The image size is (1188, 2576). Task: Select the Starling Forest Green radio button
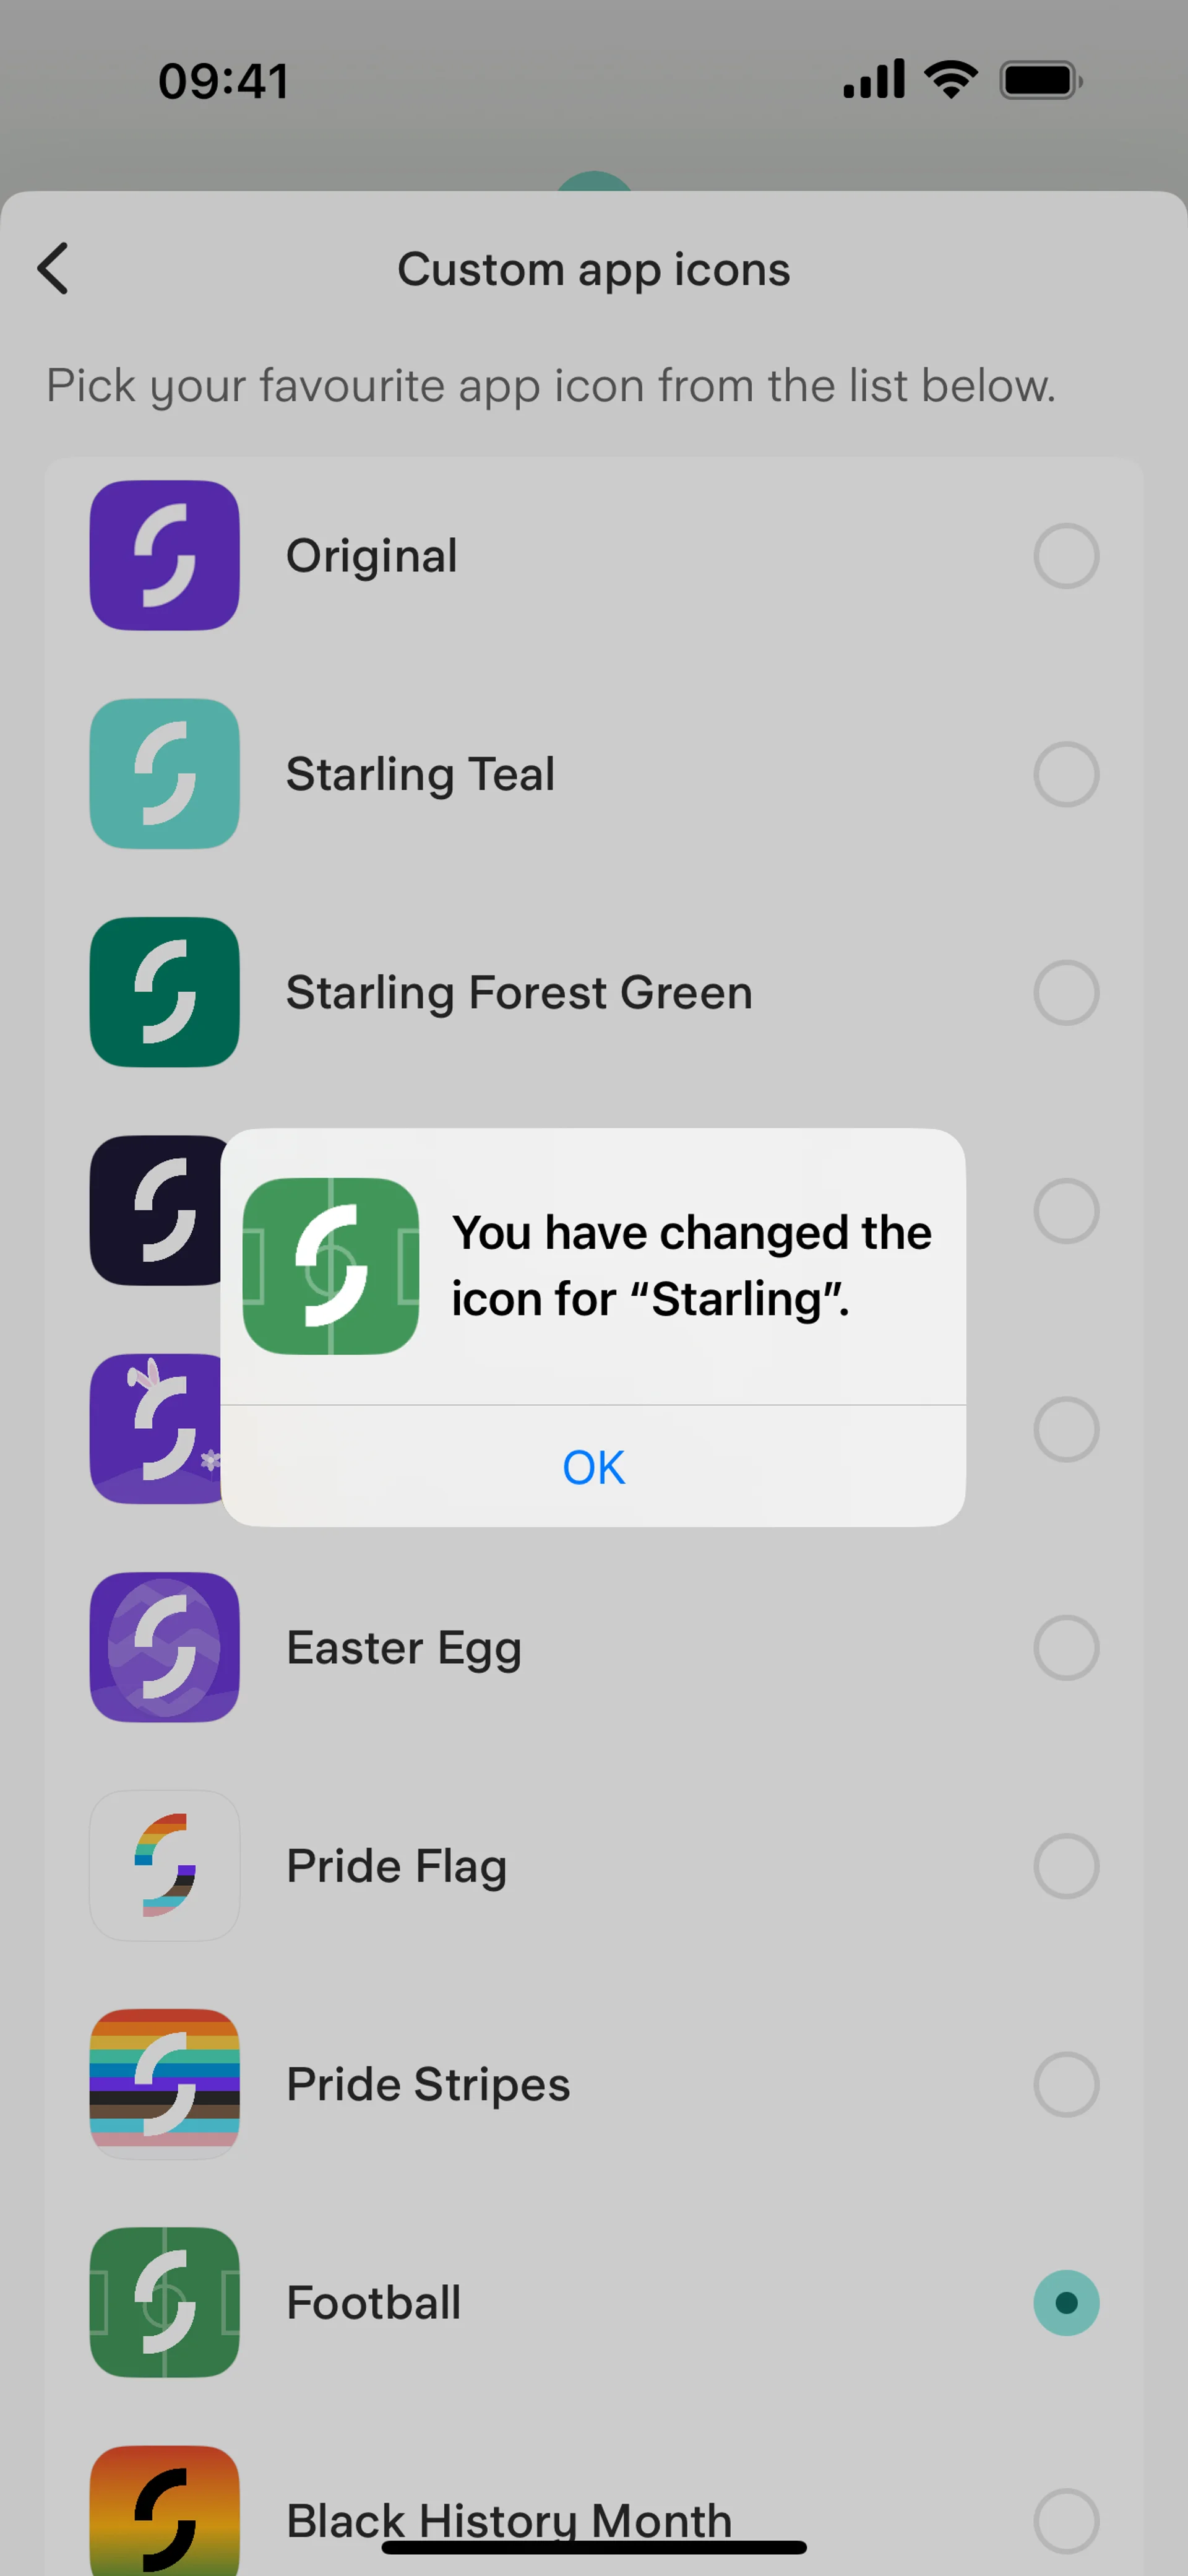click(1066, 992)
